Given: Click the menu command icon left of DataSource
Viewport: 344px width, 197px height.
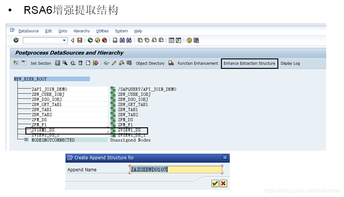Looking at the screenshot, I should 12,30.
